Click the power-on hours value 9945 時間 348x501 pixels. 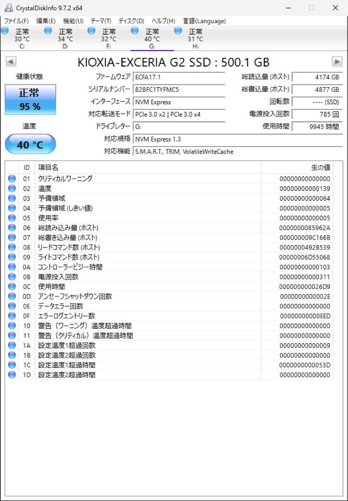(x=317, y=127)
